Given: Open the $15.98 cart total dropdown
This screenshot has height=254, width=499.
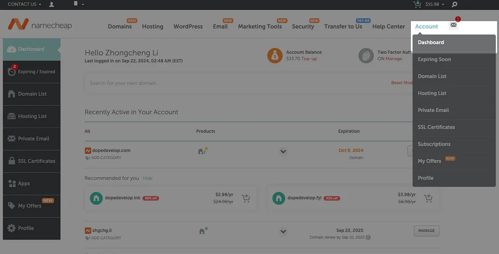Looking at the screenshot, I should click(435, 5).
